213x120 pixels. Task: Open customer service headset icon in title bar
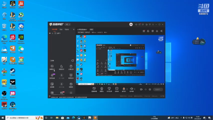tap(136, 25)
